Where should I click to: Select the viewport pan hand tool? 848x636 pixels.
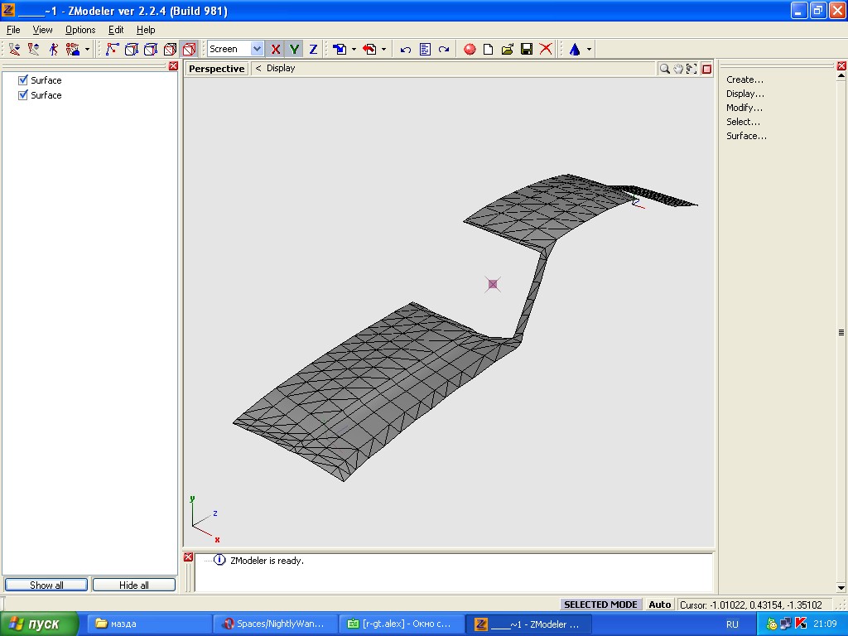tap(678, 69)
